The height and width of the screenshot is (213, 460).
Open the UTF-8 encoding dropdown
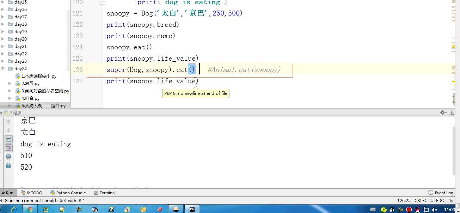[437, 200]
